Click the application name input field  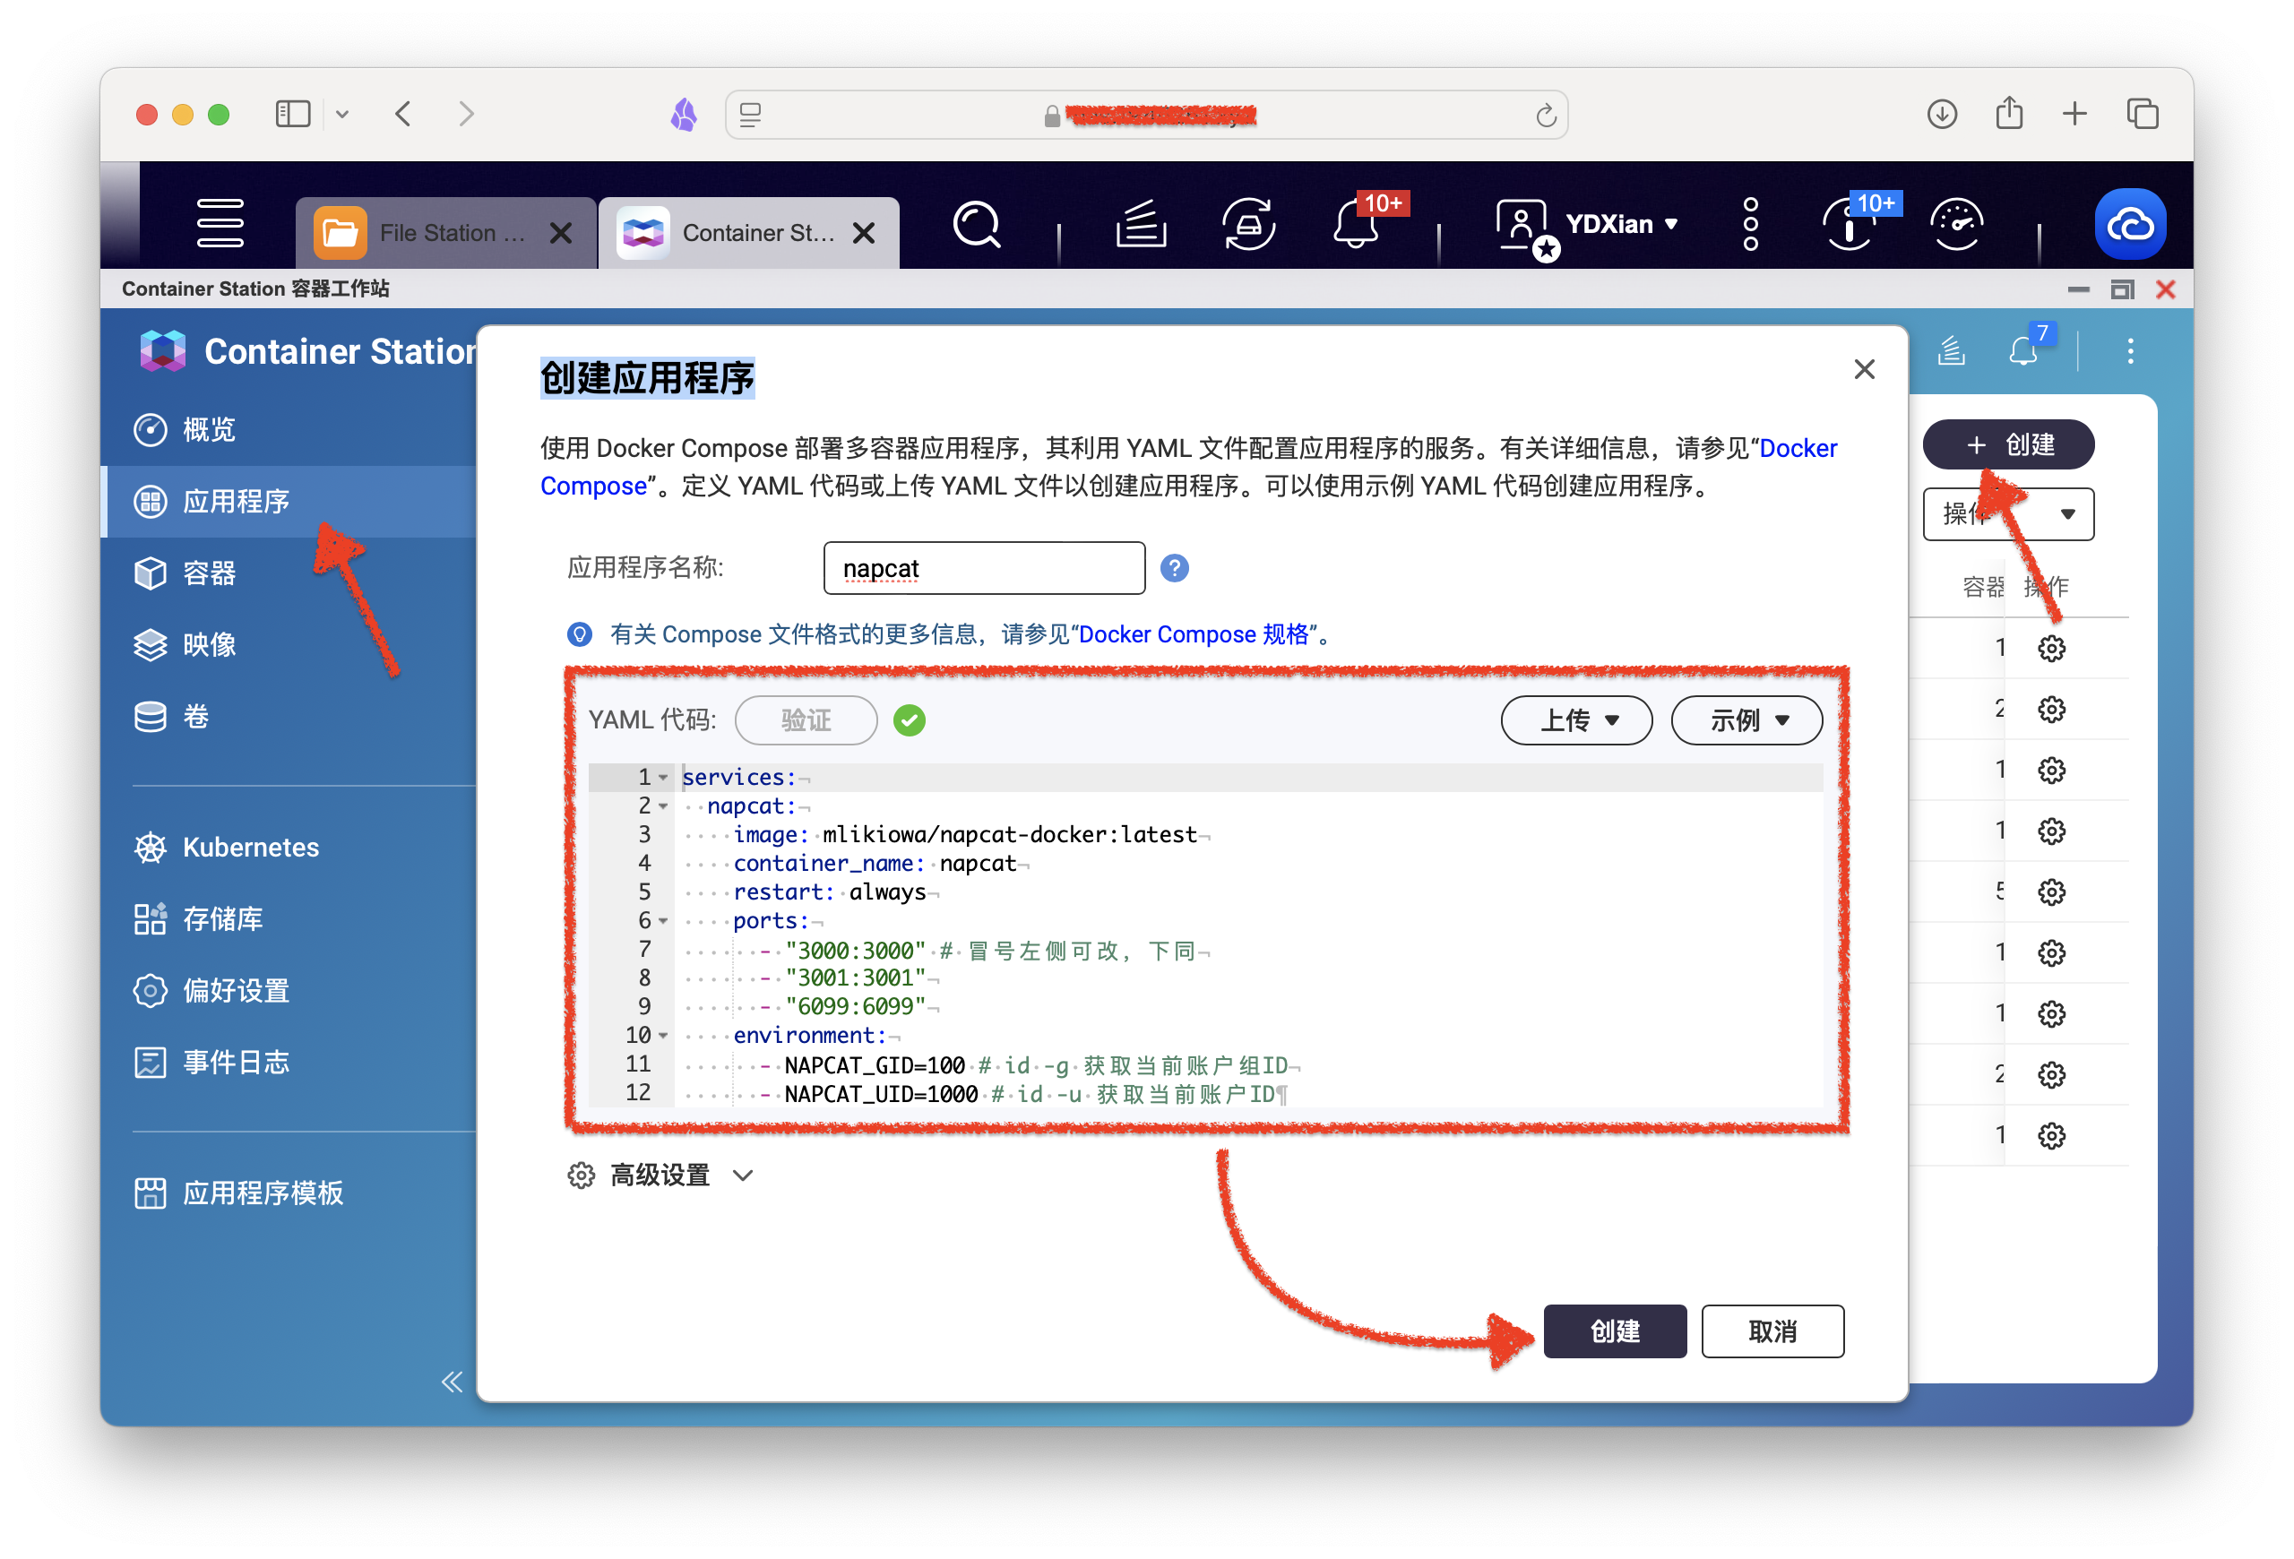(984, 568)
